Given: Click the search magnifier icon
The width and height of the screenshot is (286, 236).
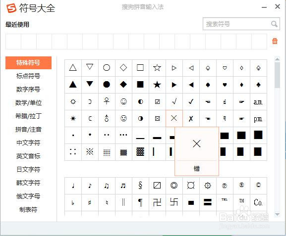Looking at the screenshot, I should [x=274, y=24].
